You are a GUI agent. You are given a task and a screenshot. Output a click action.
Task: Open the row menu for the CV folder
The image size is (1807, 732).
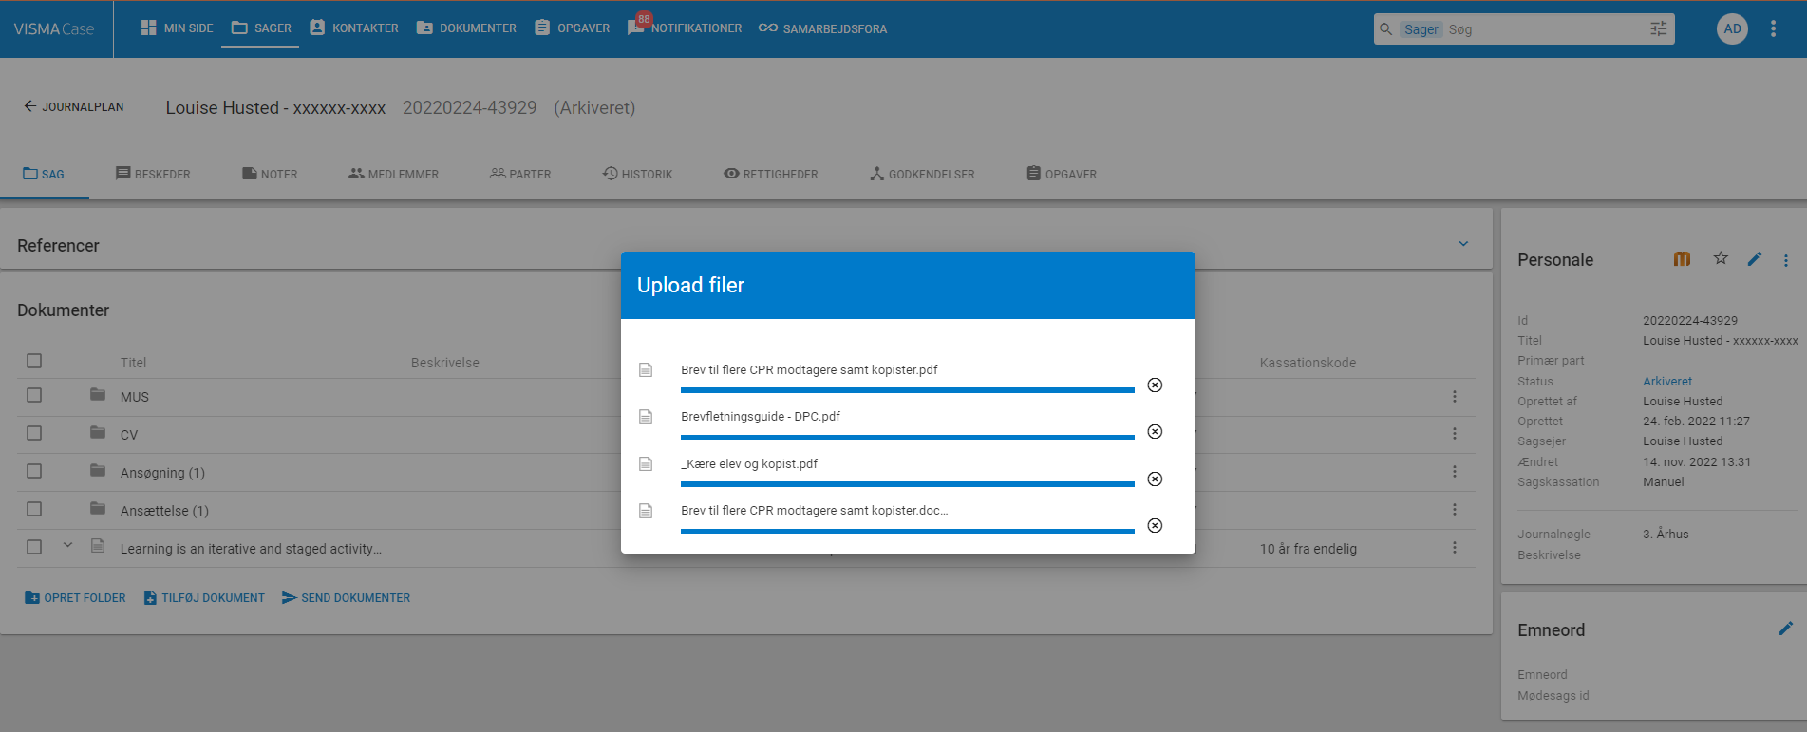coord(1454,433)
